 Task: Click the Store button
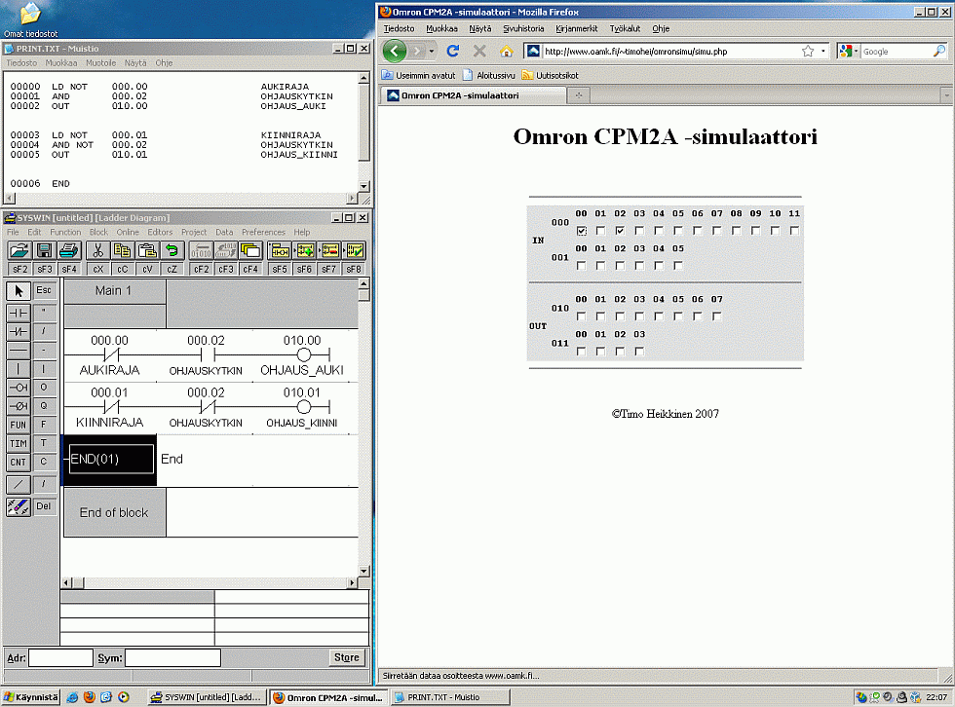[x=346, y=657]
